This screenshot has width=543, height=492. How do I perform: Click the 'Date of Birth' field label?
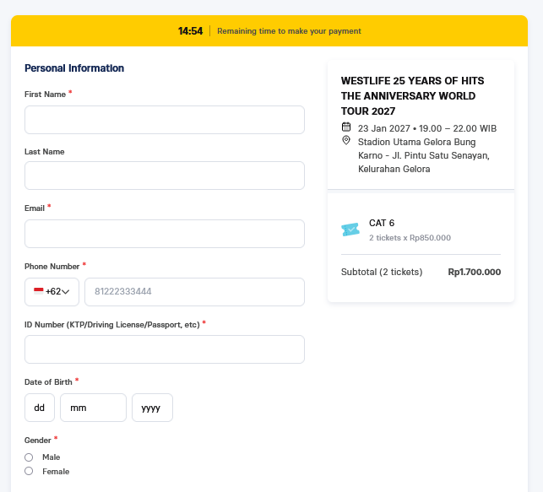pos(48,382)
